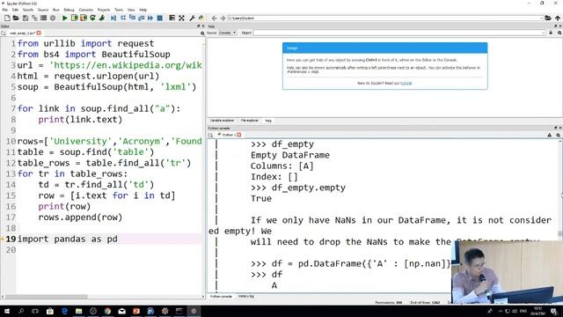563x317 pixels.
Task: Run current cell toolbar icon
Action: (x=74, y=18)
